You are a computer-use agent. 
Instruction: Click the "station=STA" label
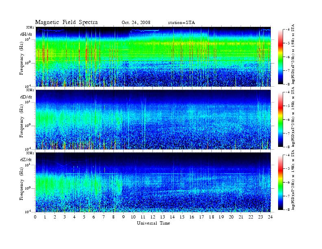coord(181,22)
